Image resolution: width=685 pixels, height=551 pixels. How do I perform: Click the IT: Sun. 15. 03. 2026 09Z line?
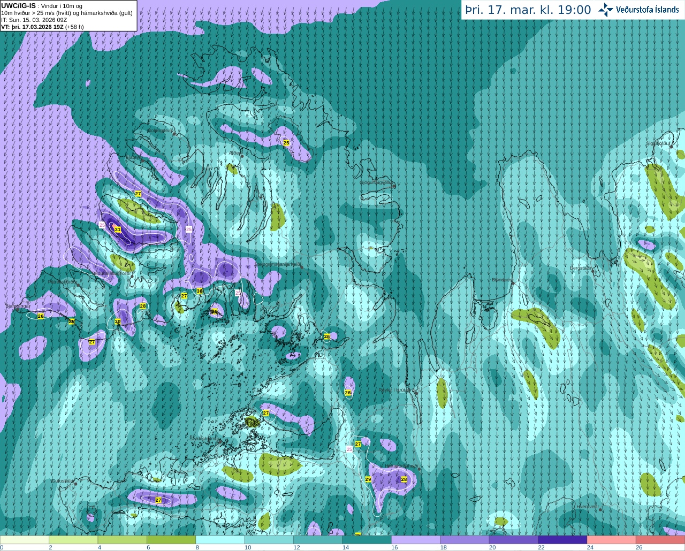34,20
